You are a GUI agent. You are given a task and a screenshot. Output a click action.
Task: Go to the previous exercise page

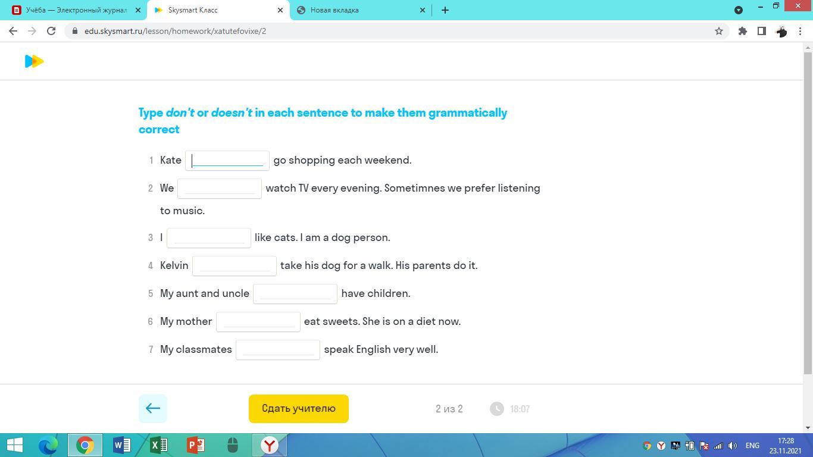pyautogui.click(x=153, y=409)
